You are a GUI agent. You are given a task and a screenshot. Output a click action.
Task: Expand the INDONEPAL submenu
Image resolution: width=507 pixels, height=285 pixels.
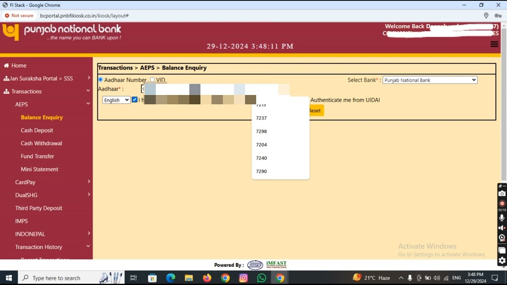point(46,234)
